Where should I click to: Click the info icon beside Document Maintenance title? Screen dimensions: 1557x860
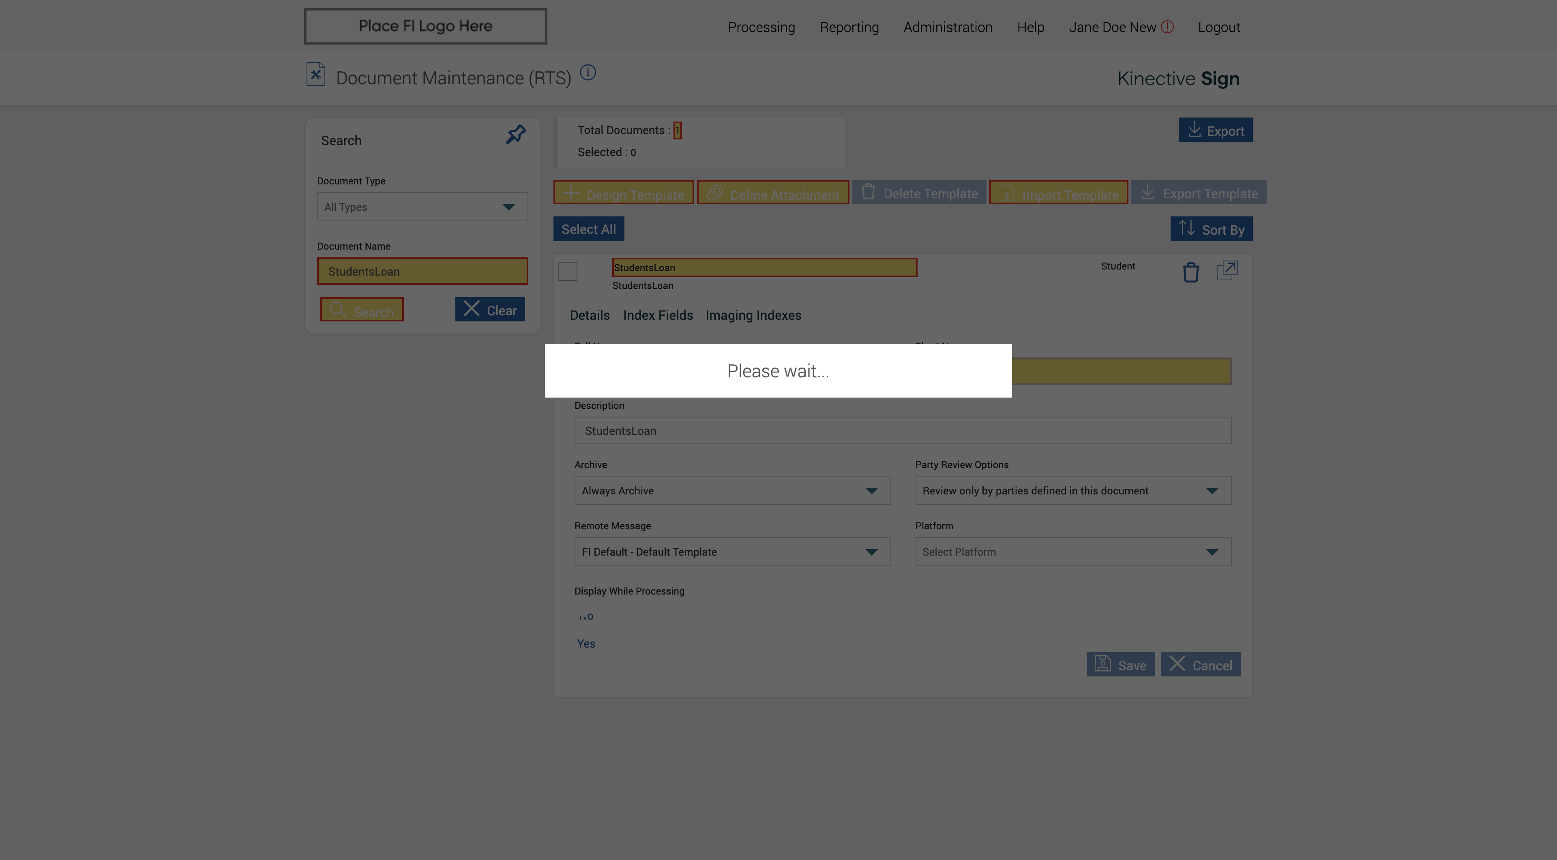point(588,73)
